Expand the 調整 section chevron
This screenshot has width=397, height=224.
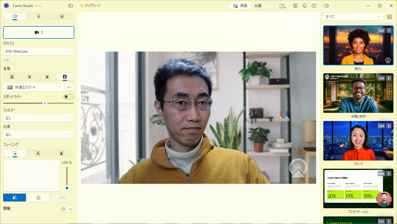pos(70,209)
